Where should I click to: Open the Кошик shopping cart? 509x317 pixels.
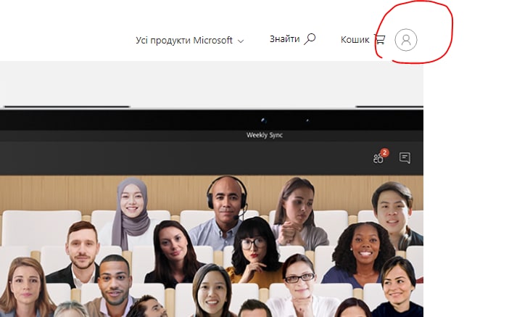click(x=363, y=40)
